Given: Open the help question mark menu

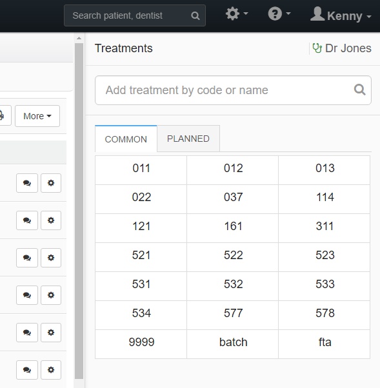Looking at the screenshot, I should 279,14.
